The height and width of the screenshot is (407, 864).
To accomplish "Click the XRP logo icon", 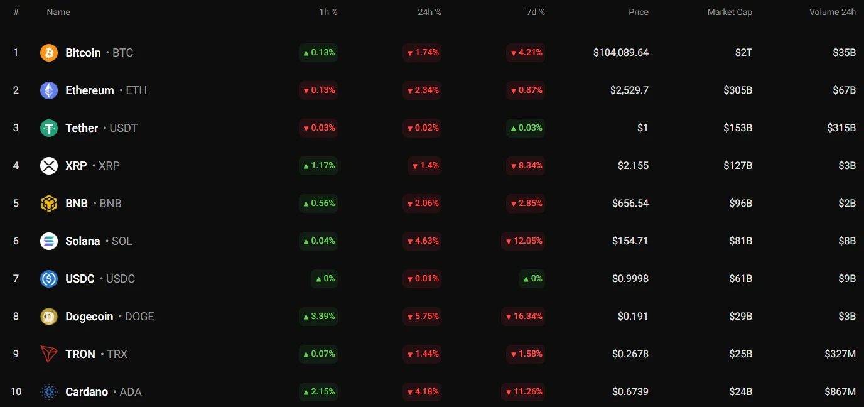I will 49,166.
